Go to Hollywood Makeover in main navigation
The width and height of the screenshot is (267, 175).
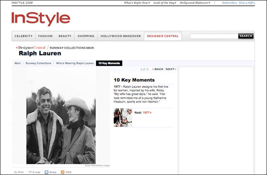click(x=121, y=36)
